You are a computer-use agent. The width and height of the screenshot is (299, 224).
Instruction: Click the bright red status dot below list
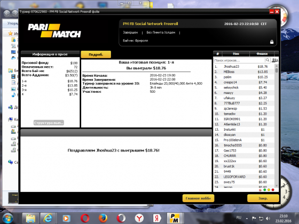coord(273,190)
